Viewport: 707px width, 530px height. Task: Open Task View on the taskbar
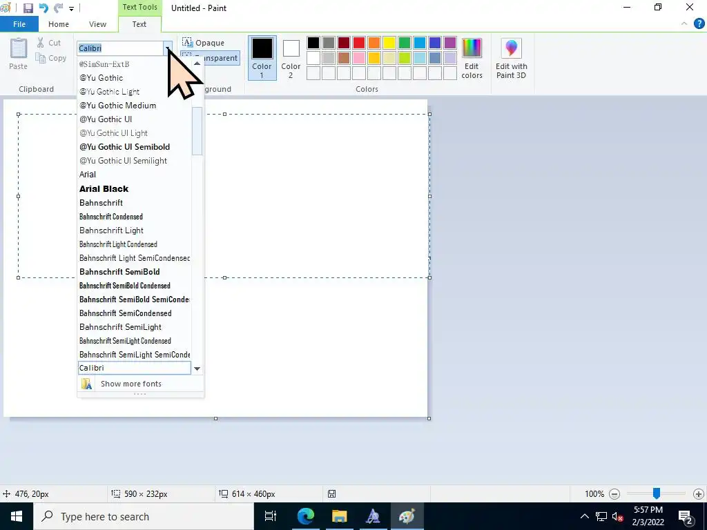(x=271, y=516)
